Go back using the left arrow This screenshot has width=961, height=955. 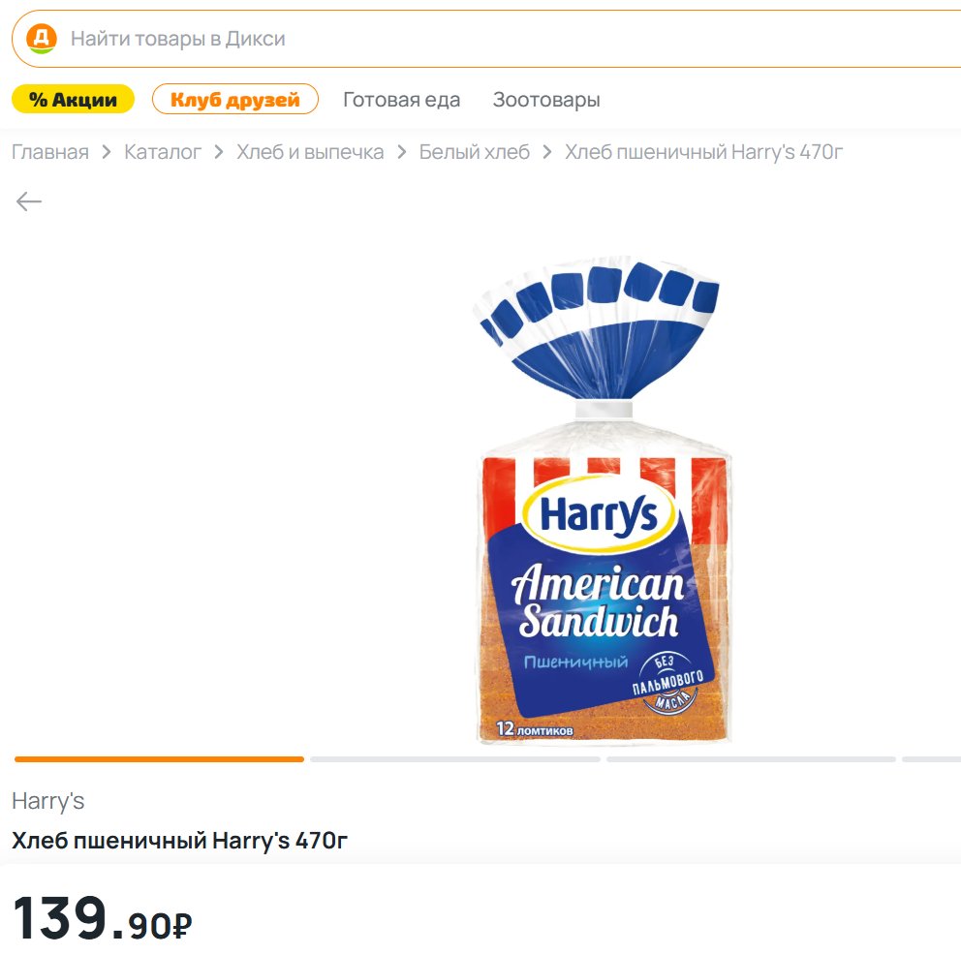tap(29, 201)
